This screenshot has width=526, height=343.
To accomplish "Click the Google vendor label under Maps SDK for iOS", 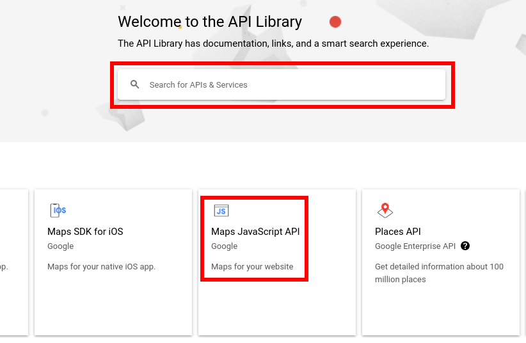I will 60,246.
